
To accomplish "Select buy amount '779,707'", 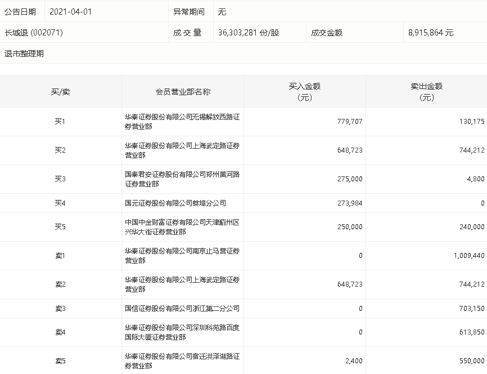I will 350,121.
